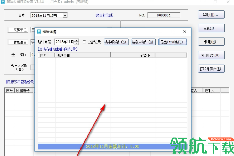Close the main application window
This screenshot has width=234, height=156.
(x=228, y=2)
